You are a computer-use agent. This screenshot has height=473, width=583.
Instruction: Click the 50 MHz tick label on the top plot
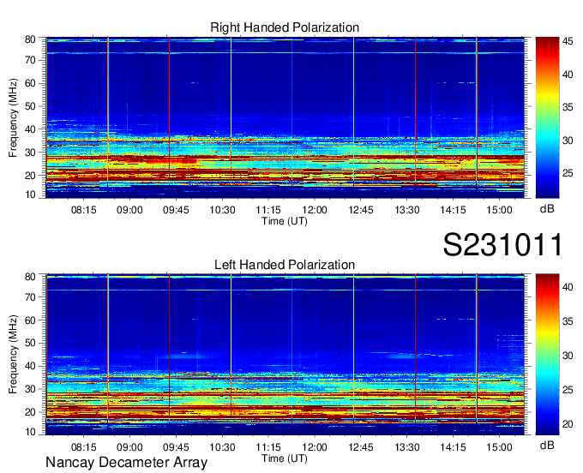coord(30,106)
